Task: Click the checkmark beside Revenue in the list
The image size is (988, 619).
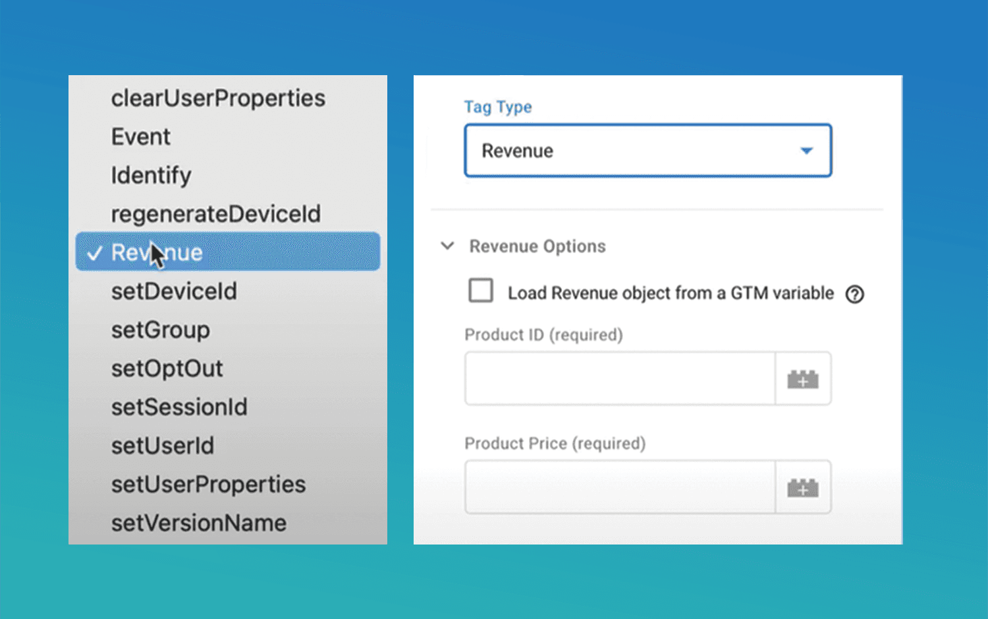Action: [x=94, y=252]
